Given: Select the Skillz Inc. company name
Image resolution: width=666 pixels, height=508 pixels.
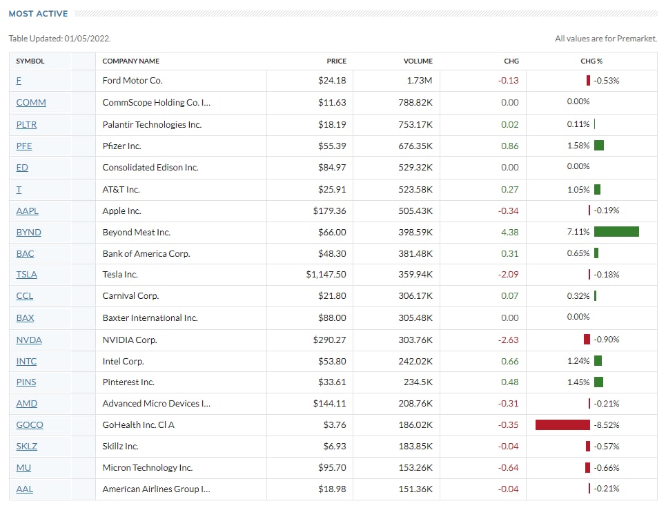Looking at the screenshot, I should pyautogui.click(x=121, y=447).
